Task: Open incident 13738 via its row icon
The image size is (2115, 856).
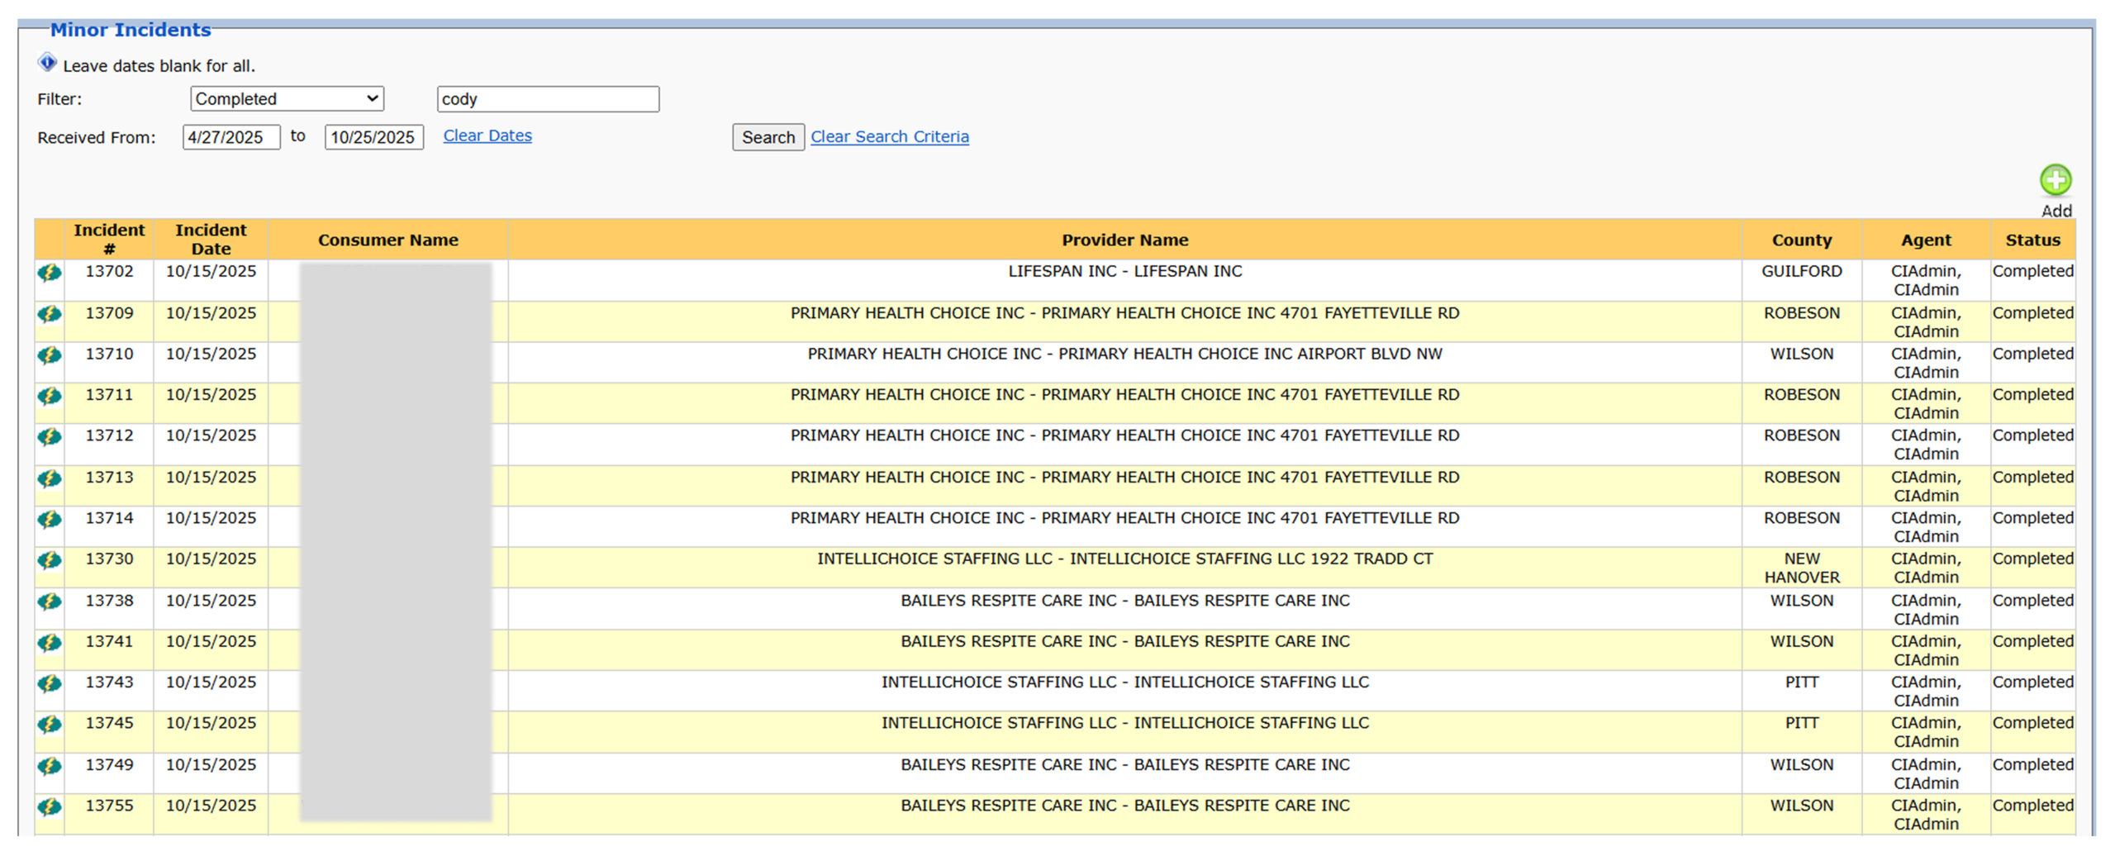Action: tap(50, 602)
